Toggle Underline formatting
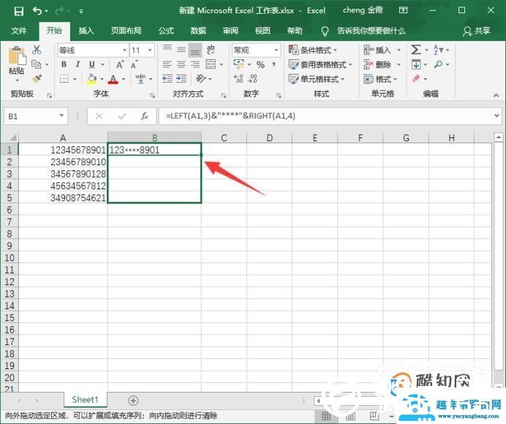The height and width of the screenshot is (424, 506). point(88,64)
